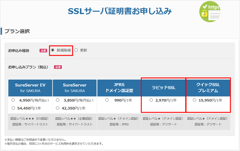The width and height of the screenshot is (240, 151).
Task: Pick SureServer 42,350円/1年 option
Action: 58,108
